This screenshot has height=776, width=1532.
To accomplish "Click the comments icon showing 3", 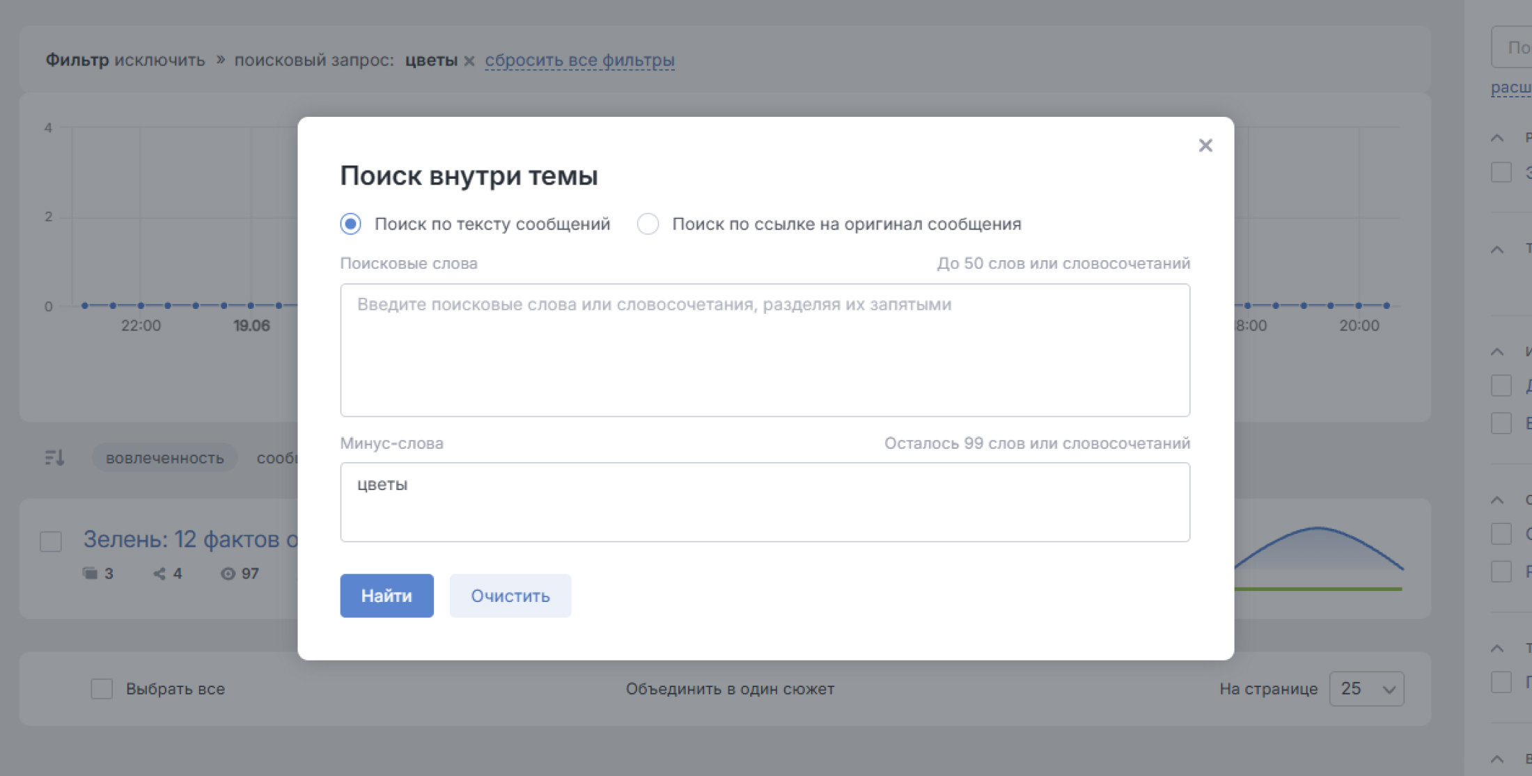I will 90,573.
